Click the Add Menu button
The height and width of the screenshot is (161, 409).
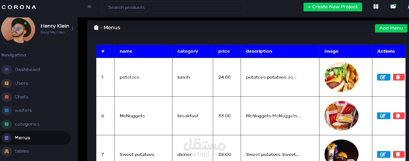pyautogui.click(x=391, y=28)
